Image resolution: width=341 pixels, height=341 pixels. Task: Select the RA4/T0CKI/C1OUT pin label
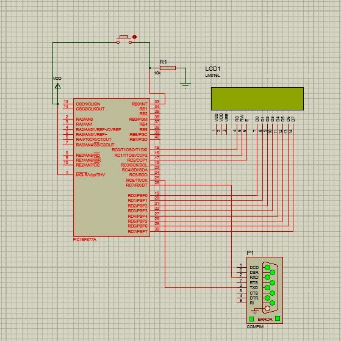[93, 140]
